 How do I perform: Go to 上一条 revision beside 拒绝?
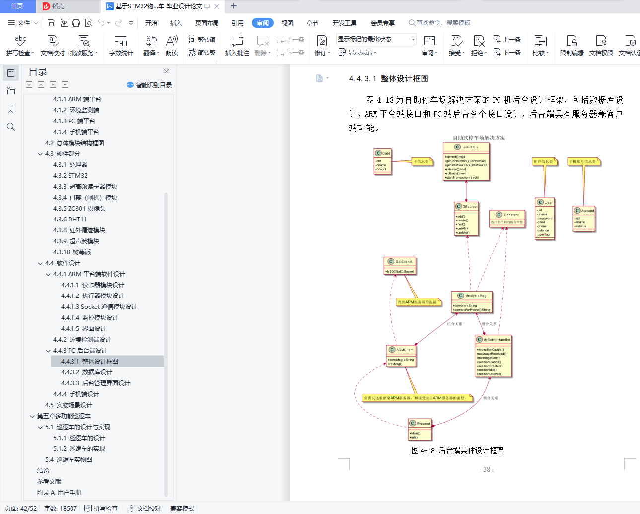(507, 40)
